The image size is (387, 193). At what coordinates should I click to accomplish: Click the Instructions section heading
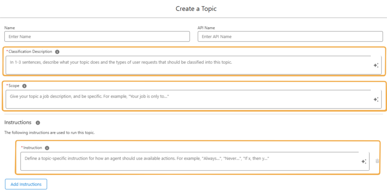[18, 123]
